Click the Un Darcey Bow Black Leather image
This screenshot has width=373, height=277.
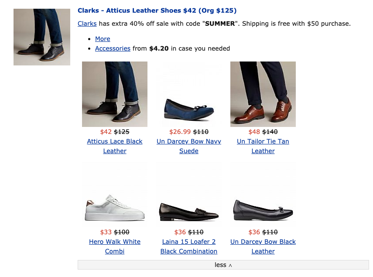click(263, 195)
